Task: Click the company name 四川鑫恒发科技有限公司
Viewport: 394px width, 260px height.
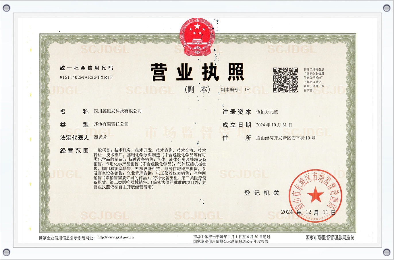Action: pyautogui.click(x=118, y=111)
